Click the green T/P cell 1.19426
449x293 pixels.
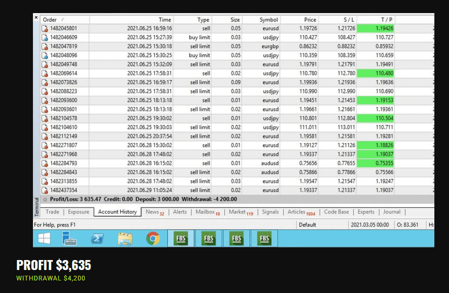coord(375,28)
